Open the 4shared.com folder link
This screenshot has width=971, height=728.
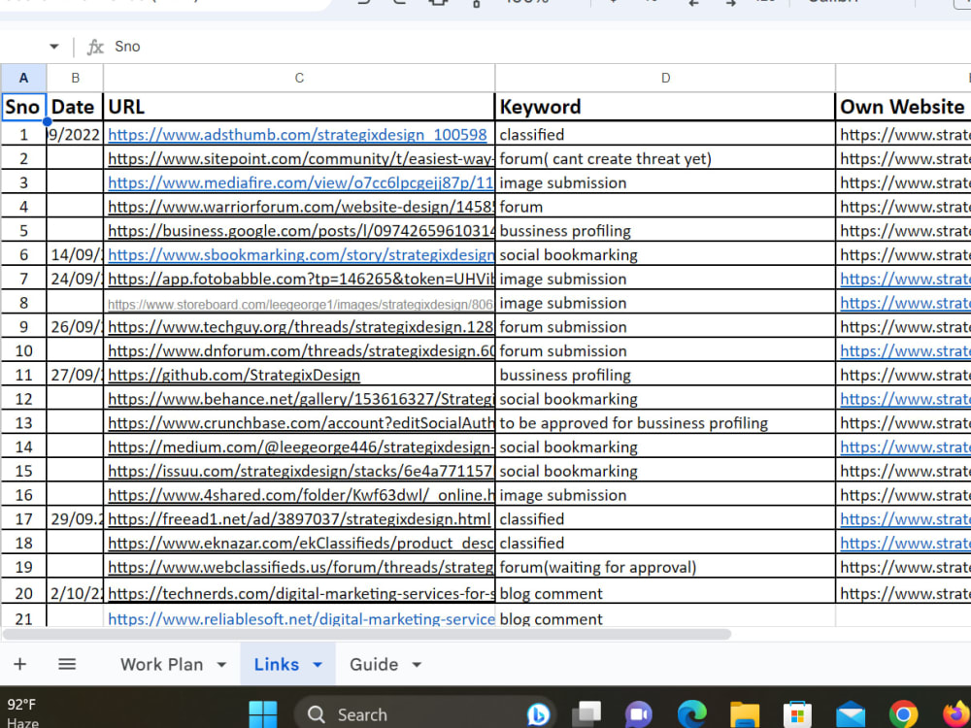300,495
